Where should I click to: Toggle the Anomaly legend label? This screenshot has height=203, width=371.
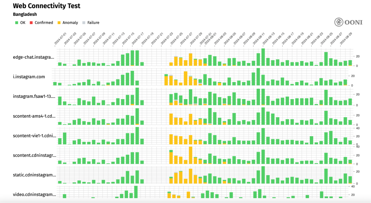tap(70, 23)
